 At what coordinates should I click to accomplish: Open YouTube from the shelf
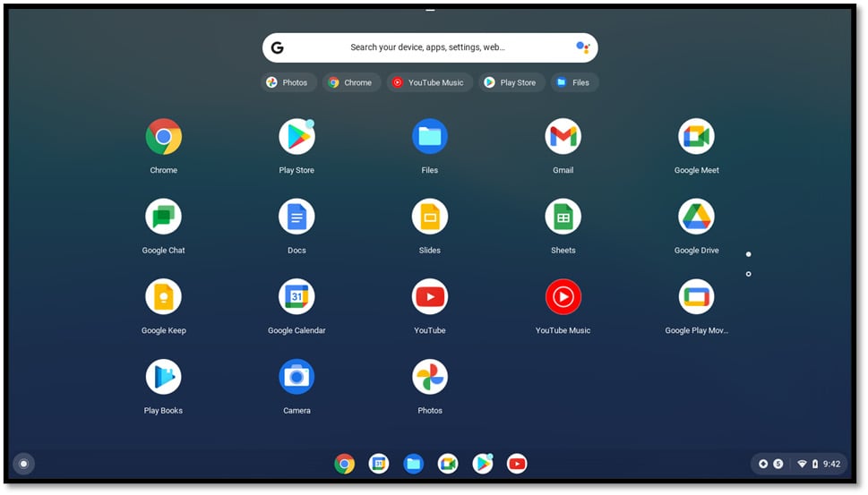pos(517,464)
